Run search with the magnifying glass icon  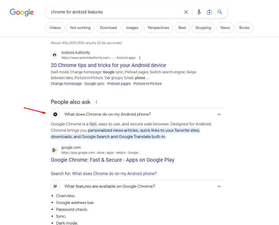[x=220, y=12]
